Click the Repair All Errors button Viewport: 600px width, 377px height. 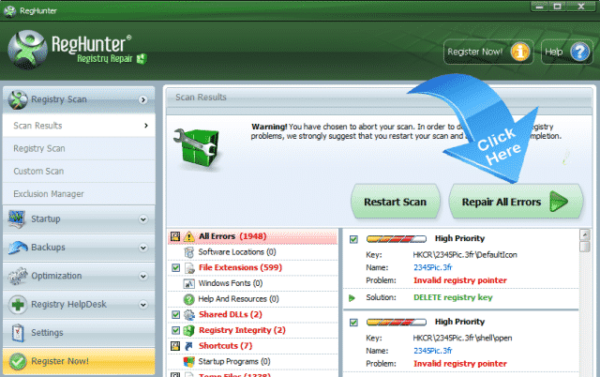[509, 202]
